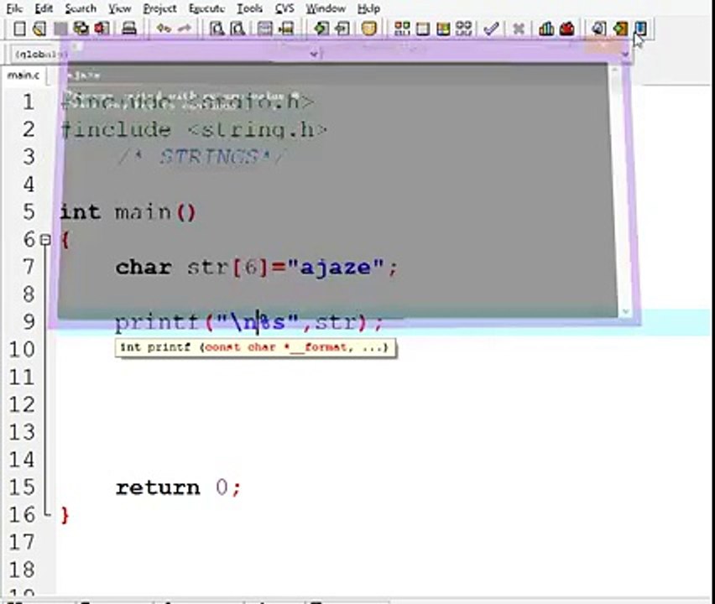Click Goto function toolbar icon
715x604 pixels.
pyautogui.click(x=265, y=29)
